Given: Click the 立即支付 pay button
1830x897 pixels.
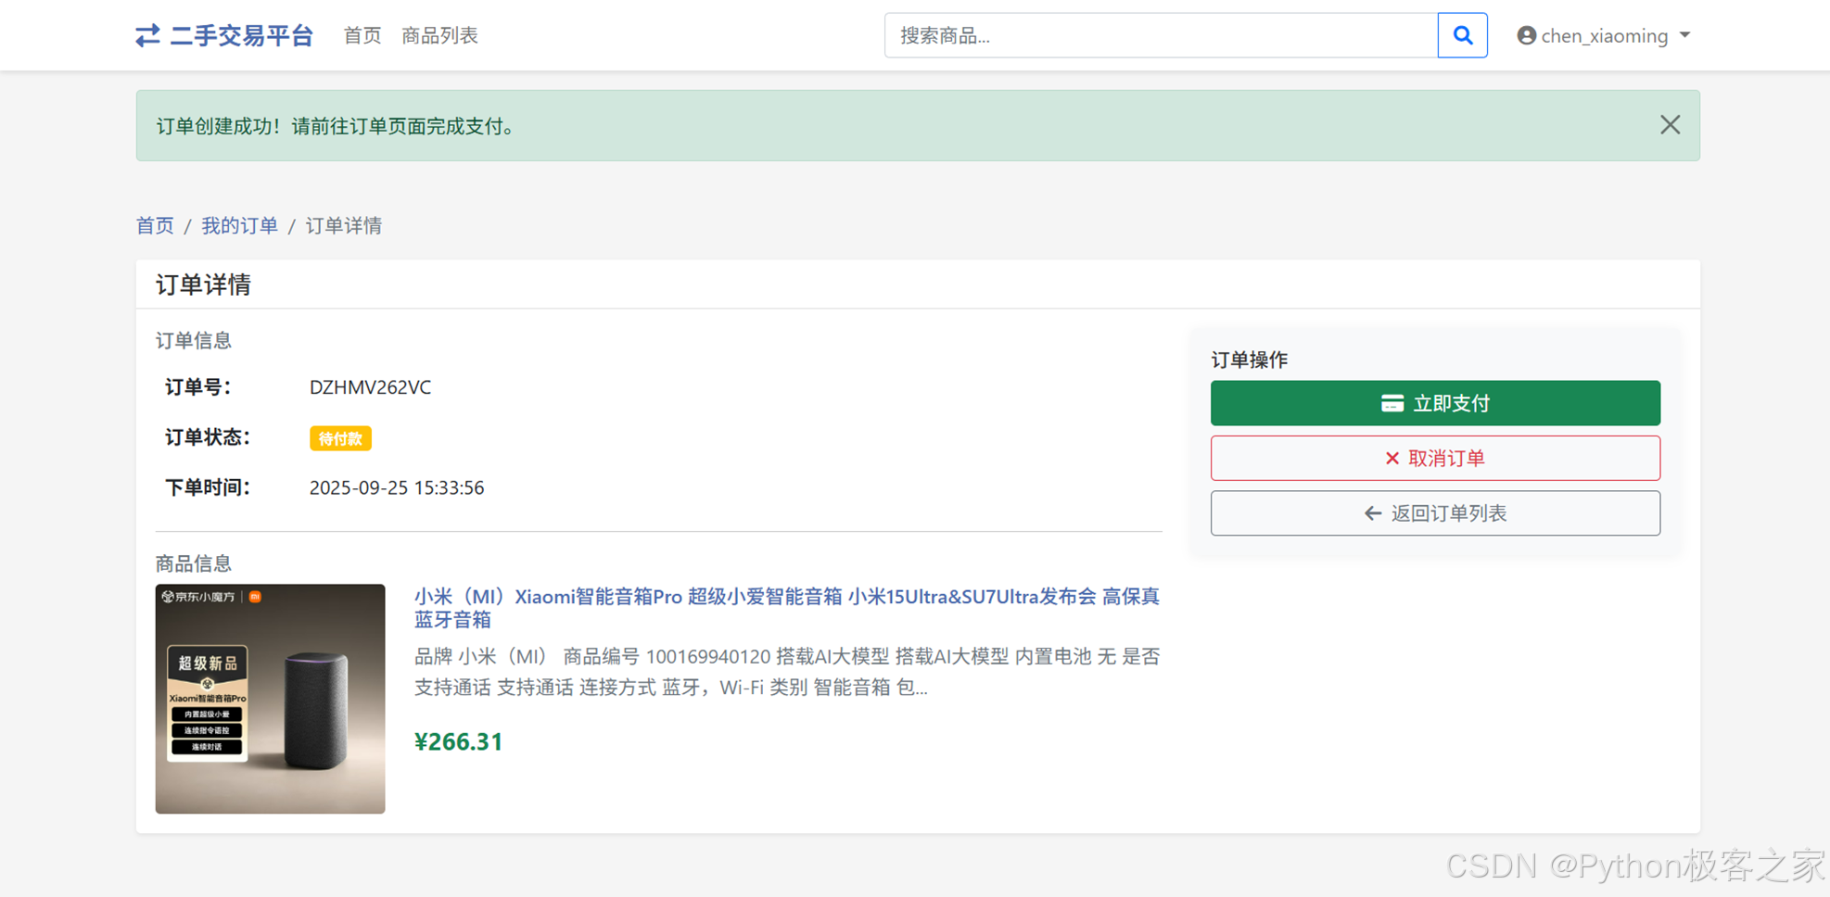Looking at the screenshot, I should (x=1435, y=403).
